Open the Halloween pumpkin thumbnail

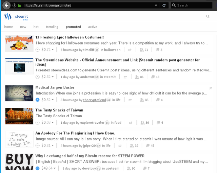19,43
